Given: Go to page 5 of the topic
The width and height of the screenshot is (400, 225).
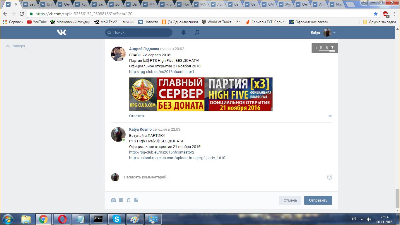Looking at the screenshot, I should [321, 48].
